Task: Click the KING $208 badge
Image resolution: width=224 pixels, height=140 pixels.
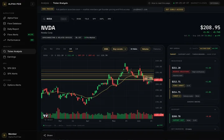Action: pos(205,49)
